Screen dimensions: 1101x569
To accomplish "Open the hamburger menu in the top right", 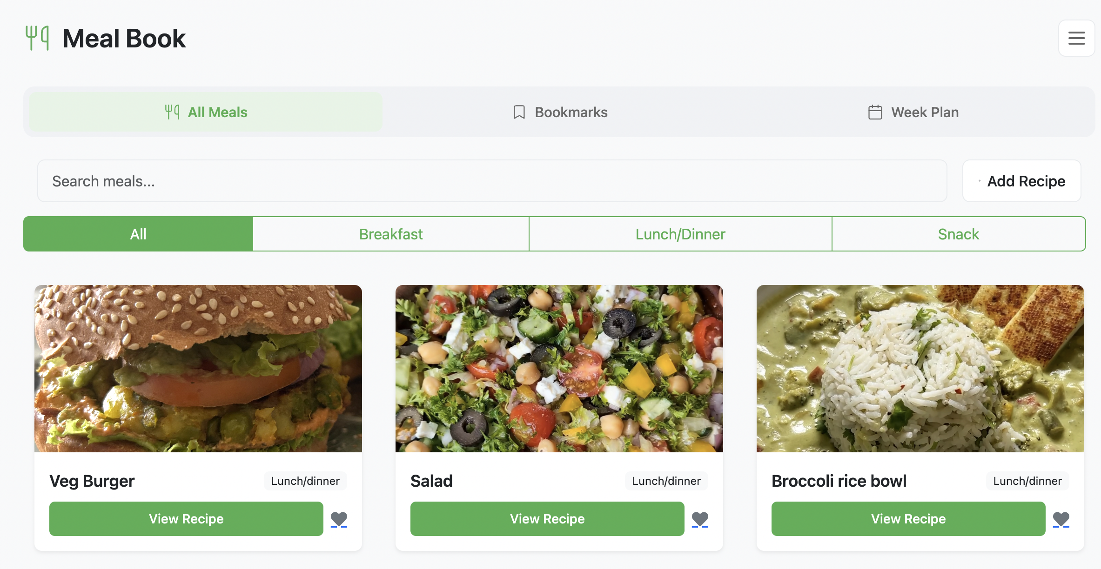I will [x=1076, y=38].
